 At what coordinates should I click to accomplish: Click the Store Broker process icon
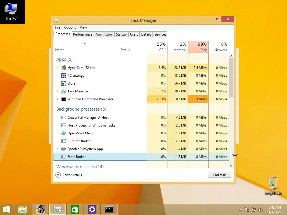[x=64, y=157]
